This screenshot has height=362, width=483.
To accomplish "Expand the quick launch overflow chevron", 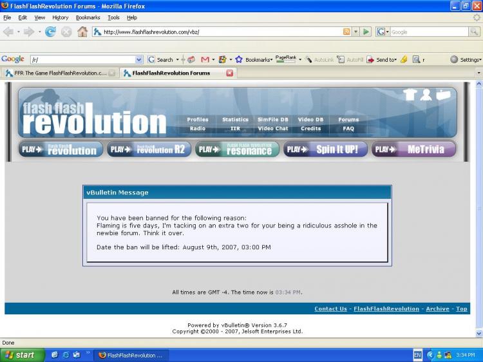I will coord(88,352).
